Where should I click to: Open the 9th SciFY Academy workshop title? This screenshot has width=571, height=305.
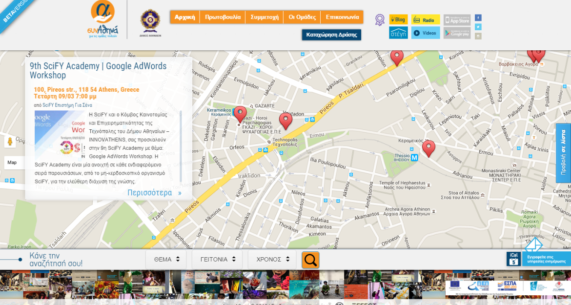98,71
